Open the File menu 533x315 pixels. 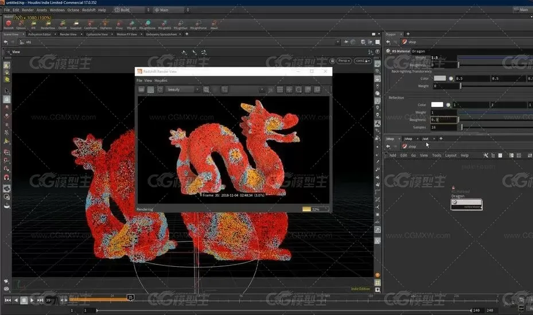[7, 10]
